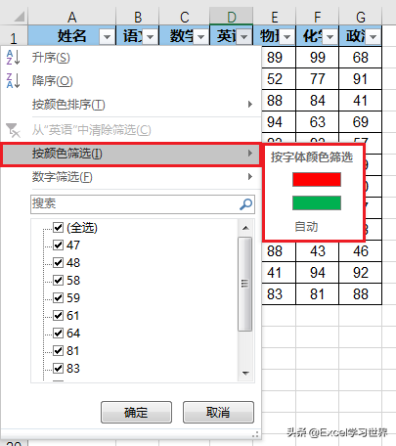Click cell containing 91 in column G

pos(361,79)
